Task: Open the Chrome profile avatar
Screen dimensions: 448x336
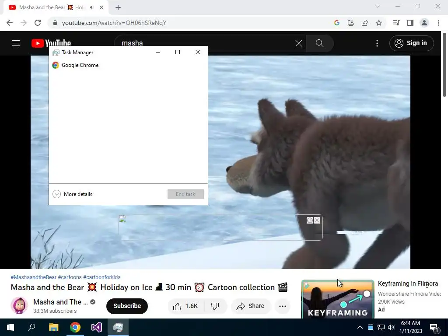Action: coord(424,23)
